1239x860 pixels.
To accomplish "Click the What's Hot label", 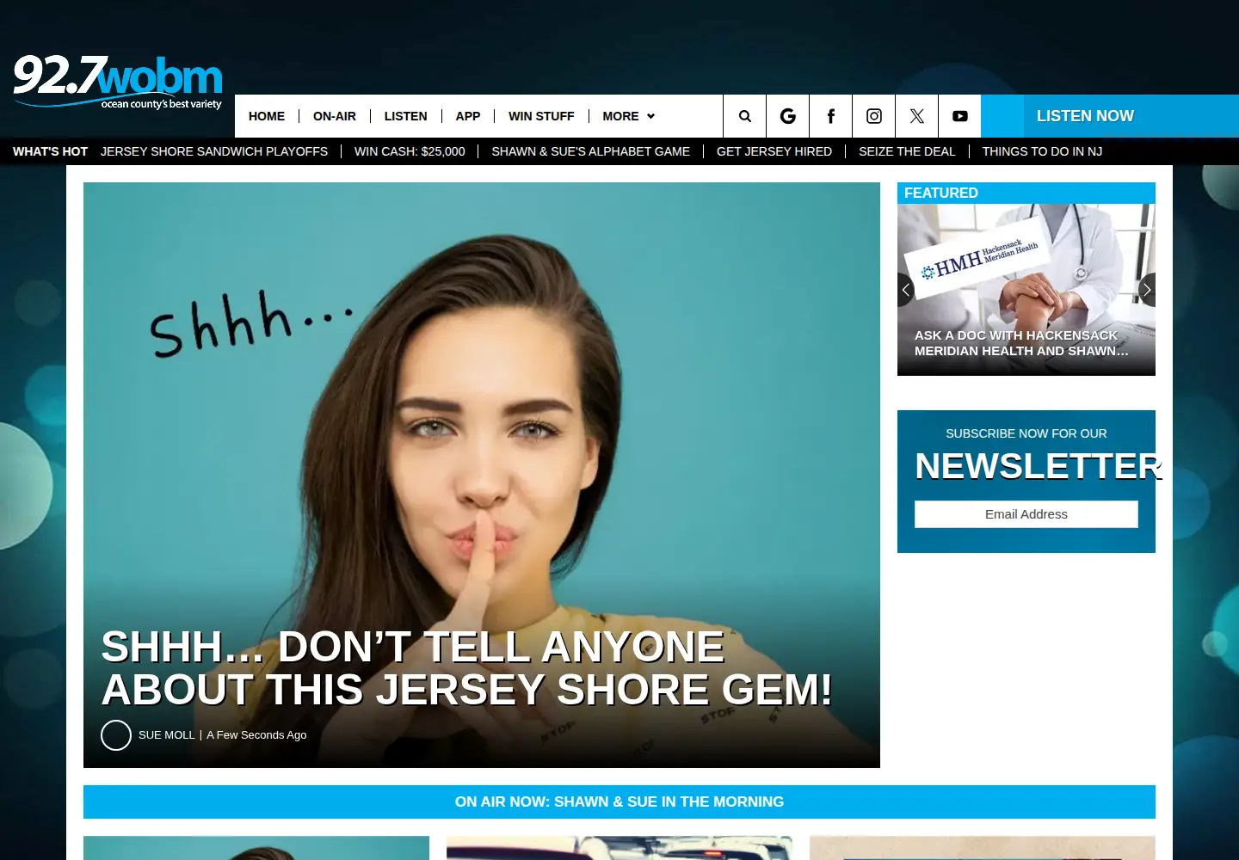I will 50,151.
